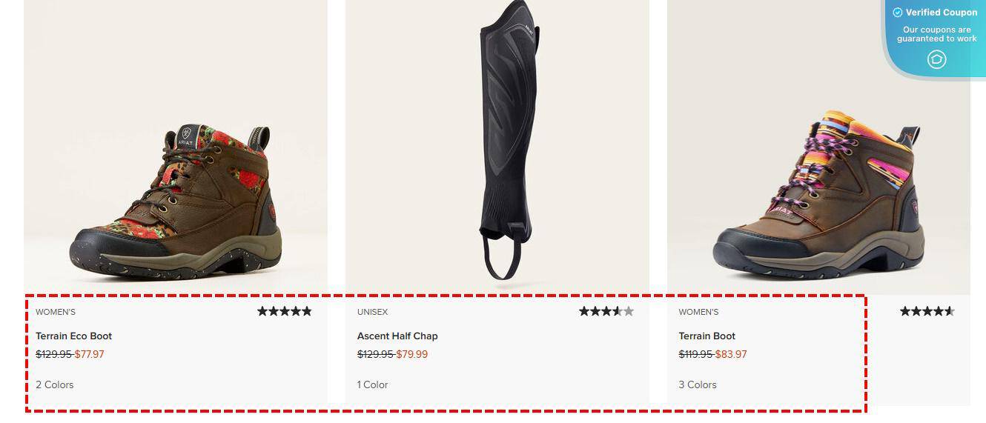
Task: Click the $79.99 sale price
Action: 412,354
